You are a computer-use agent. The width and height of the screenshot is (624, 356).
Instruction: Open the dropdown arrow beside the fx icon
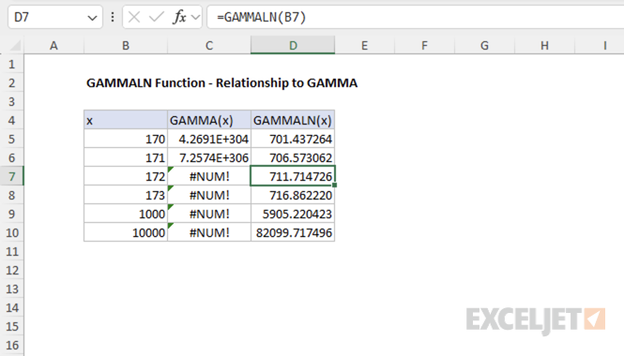coord(195,18)
